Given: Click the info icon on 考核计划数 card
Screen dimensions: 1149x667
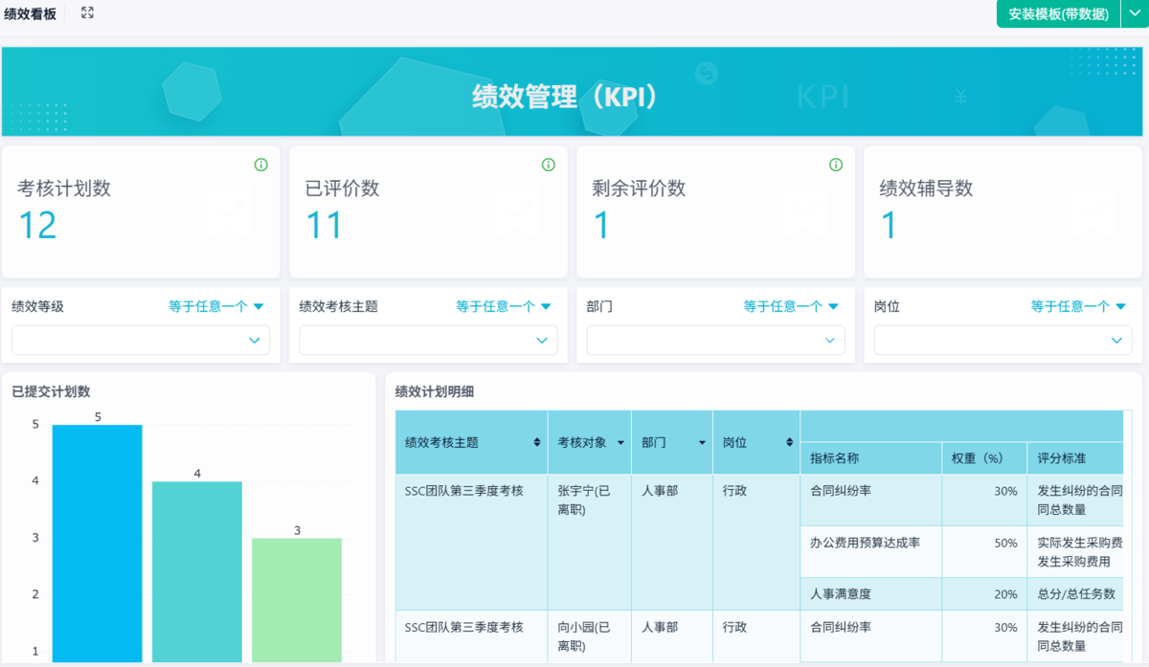Looking at the screenshot, I should (261, 164).
